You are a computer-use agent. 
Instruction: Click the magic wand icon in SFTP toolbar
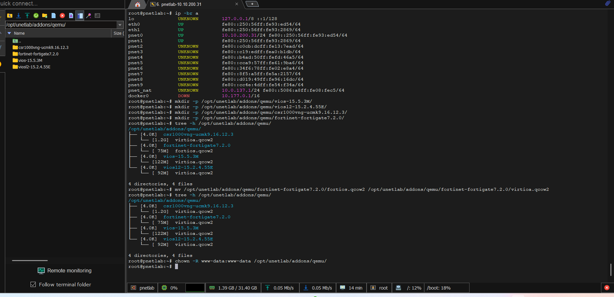89,16
